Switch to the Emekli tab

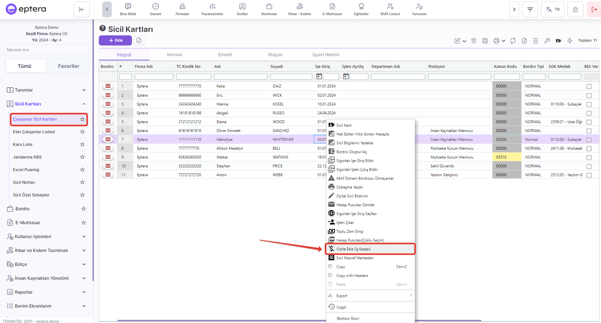click(x=225, y=55)
